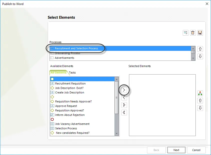Click the Next button

tap(176, 150)
